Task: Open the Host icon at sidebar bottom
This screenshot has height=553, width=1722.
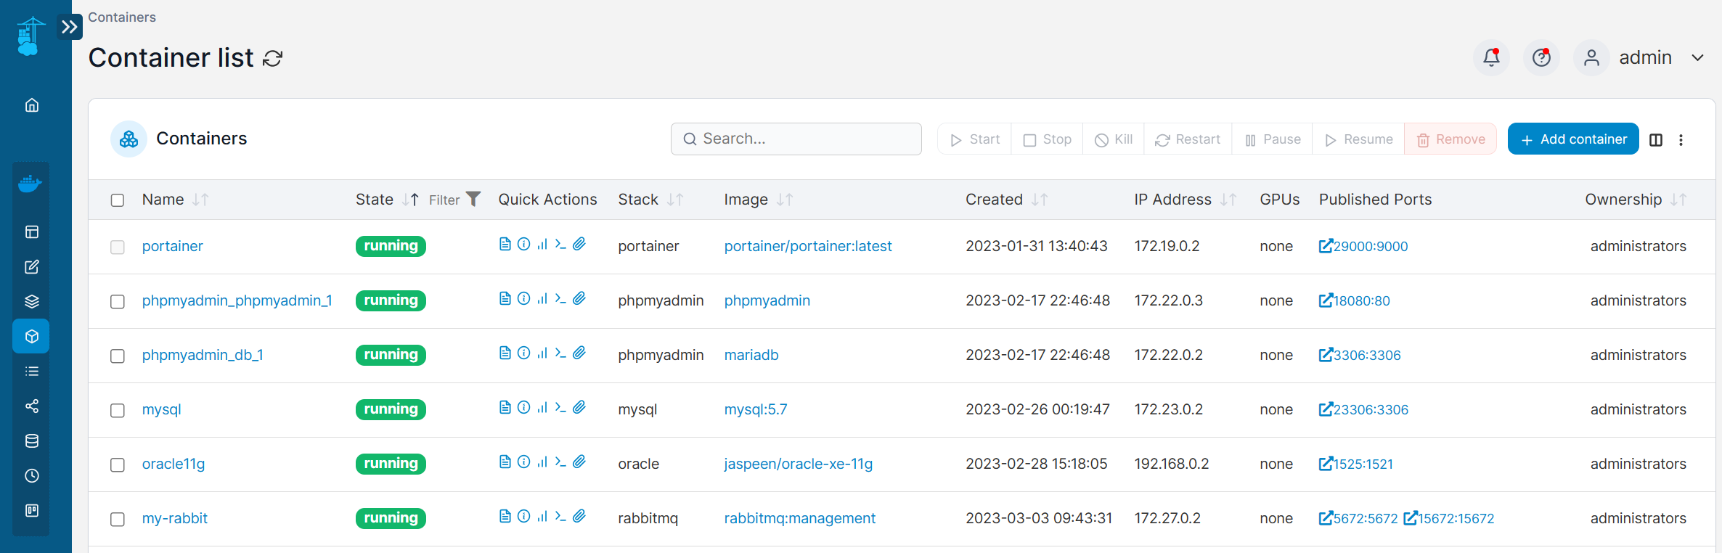Action: point(31,511)
